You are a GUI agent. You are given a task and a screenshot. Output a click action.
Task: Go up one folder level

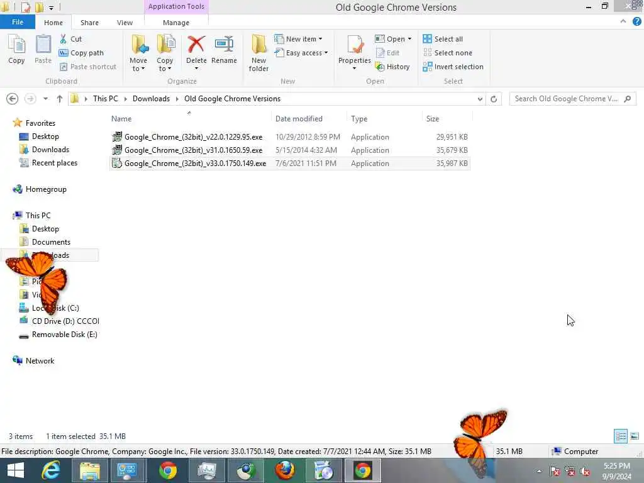tap(60, 99)
